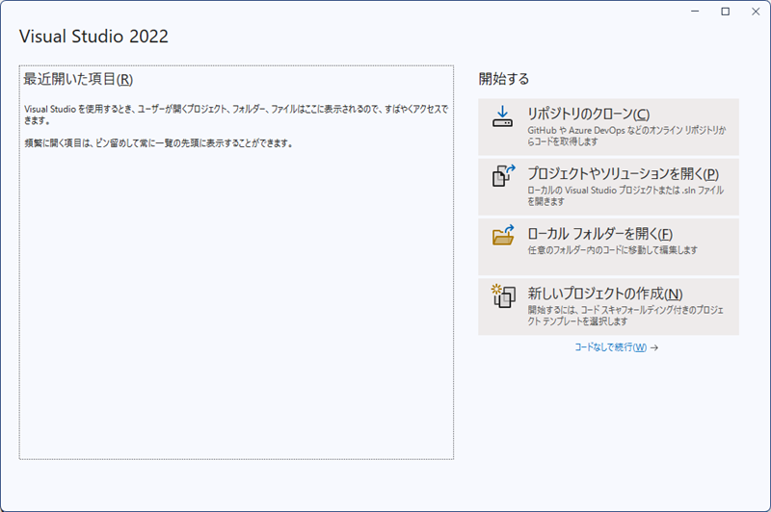Click the 任意のフォルダー内のコード description
This screenshot has height=512, width=771.
click(x=613, y=250)
